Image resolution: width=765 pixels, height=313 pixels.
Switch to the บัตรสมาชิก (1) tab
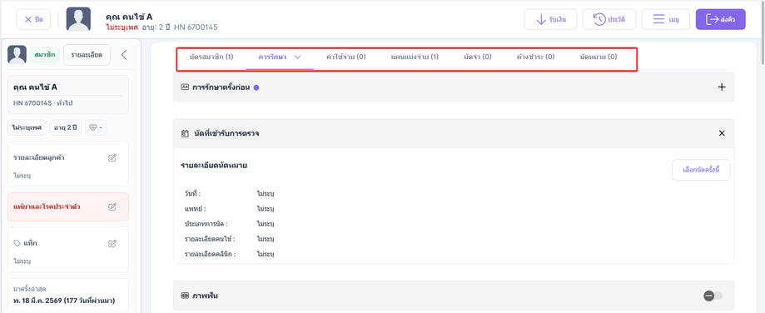[x=211, y=57]
